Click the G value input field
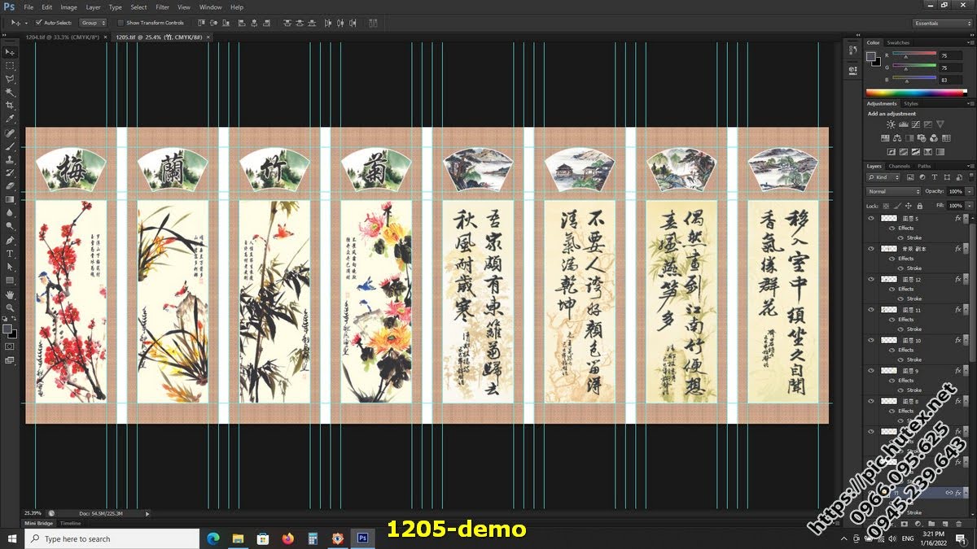The image size is (977, 549). [x=950, y=68]
